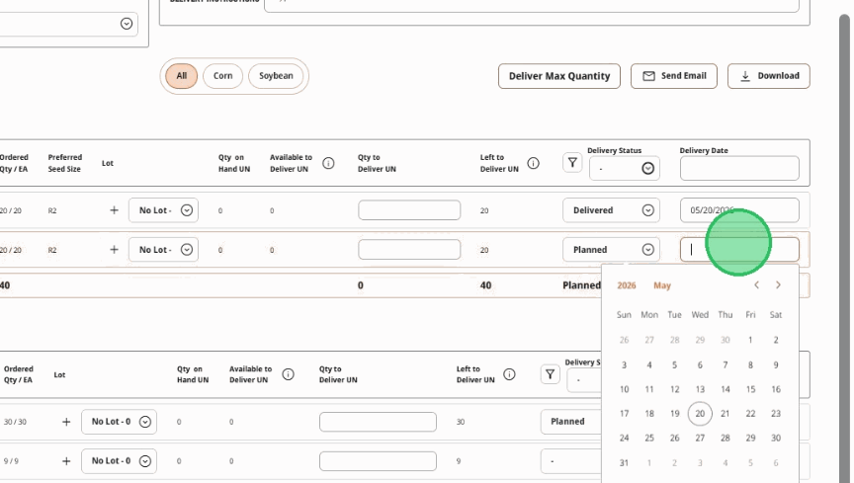Go to previous month in calendar

coord(756,284)
